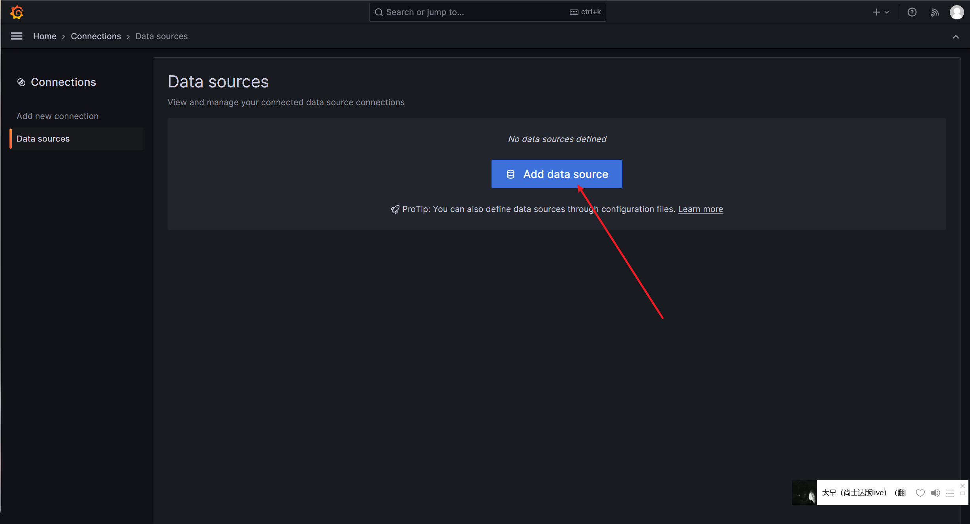The width and height of the screenshot is (970, 524).
Task: Click the Grafana logo icon
Action: click(x=17, y=12)
